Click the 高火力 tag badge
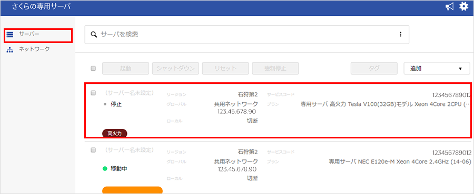The height and width of the screenshot is (194, 474). (x=115, y=133)
